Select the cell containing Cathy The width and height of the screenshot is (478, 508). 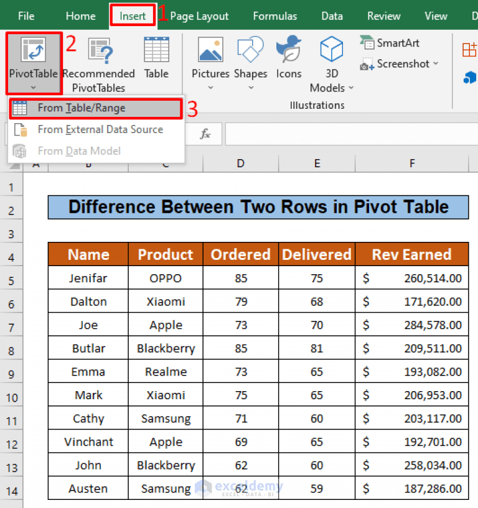88,418
